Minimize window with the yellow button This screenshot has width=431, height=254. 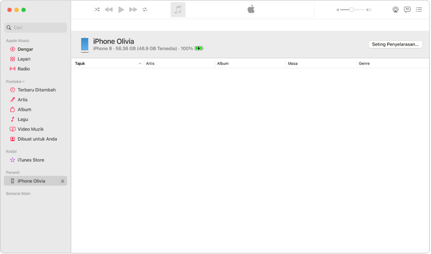click(x=17, y=10)
